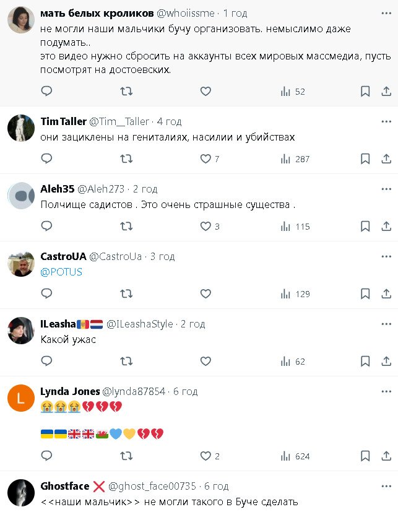Open the @ghost_face00735 handle
Viewport: 398px width, 512px height.
pos(152,486)
